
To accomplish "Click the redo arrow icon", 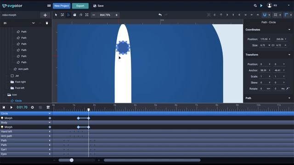I will click(x=166, y=15).
